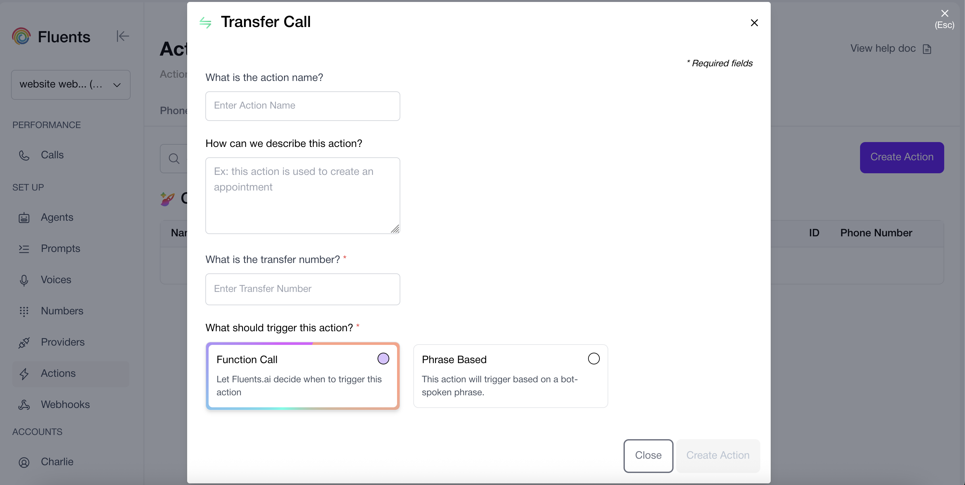This screenshot has width=965, height=485.
Task: Select the Phrase Based radio option
Action: 594,359
